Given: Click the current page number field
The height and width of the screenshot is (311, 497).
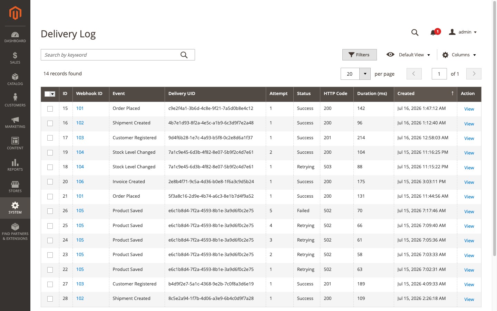Looking at the screenshot, I should point(439,74).
